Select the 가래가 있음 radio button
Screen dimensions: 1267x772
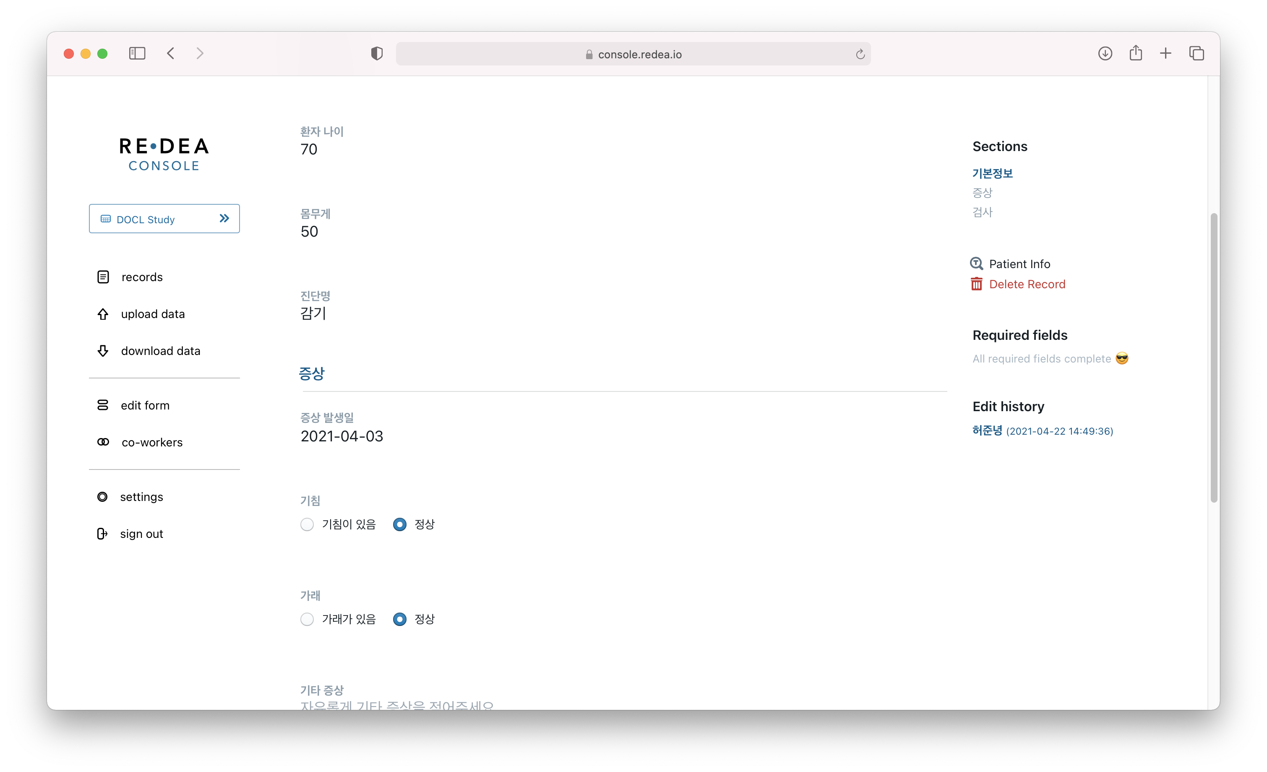[x=307, y=619]
